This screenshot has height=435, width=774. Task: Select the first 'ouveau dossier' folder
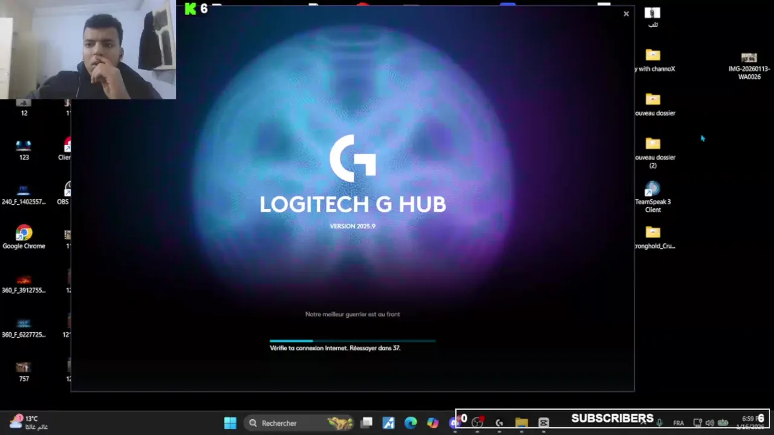tap(654, 105)
